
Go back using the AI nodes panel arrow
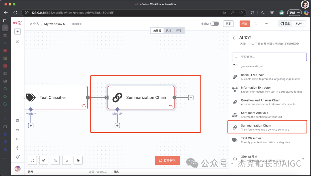[x=234, y=38]
